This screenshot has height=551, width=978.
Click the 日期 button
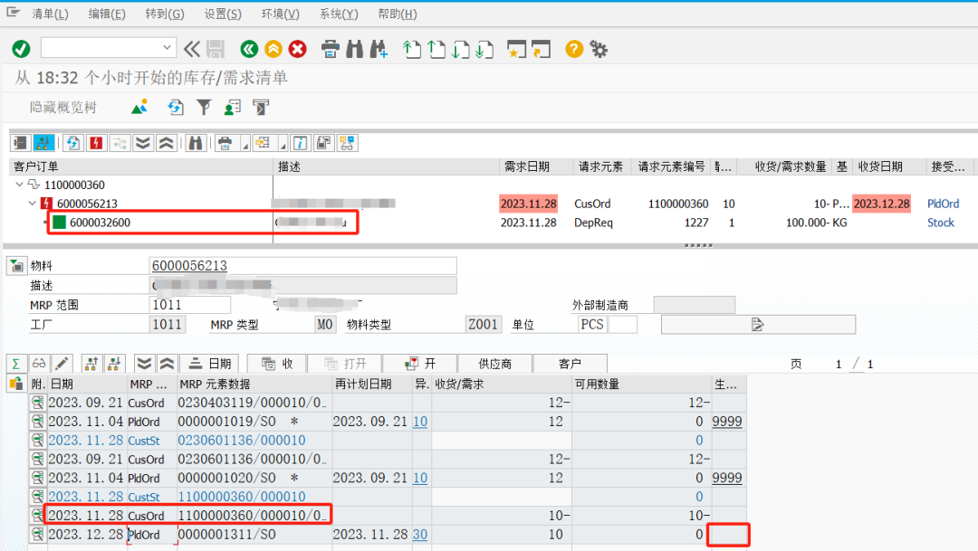tap(210, 364)
